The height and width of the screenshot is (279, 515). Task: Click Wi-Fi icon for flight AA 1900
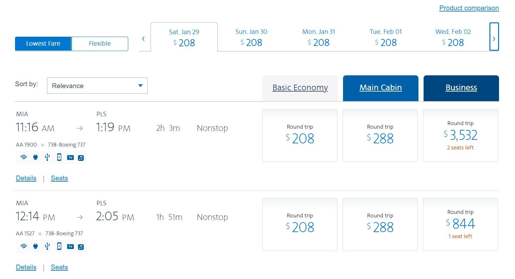pyautogui.click(x=24, y=157)
